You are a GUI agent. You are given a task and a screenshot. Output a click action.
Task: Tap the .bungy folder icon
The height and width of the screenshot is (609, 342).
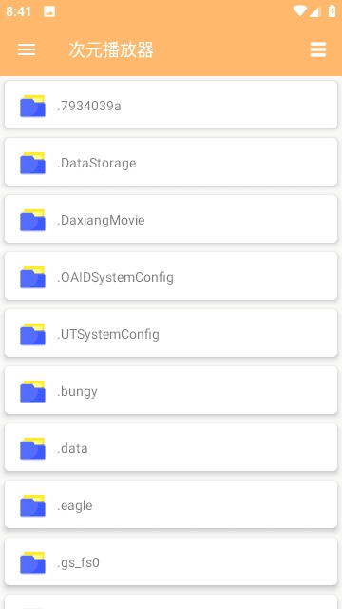click(32, 391)
